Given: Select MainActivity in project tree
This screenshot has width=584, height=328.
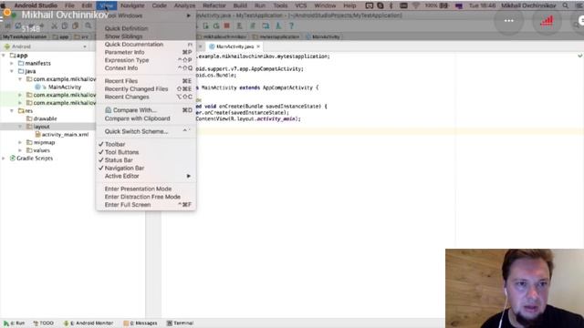Looking at the screenshot, I should [65, 87].
